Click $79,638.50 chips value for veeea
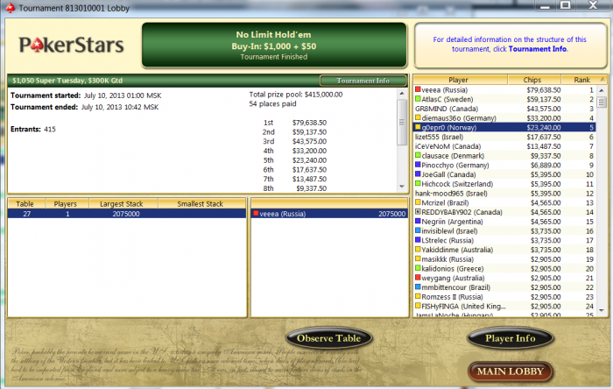 point(544,90)
